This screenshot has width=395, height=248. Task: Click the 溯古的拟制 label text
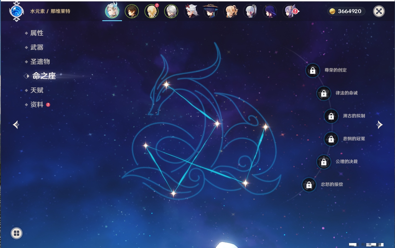(354, 116)
